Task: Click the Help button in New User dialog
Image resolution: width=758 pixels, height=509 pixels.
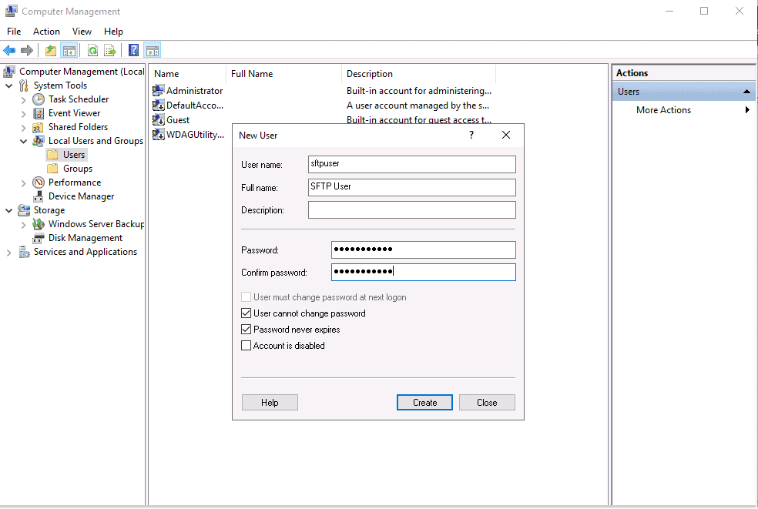Action: [x=270, y=402]
